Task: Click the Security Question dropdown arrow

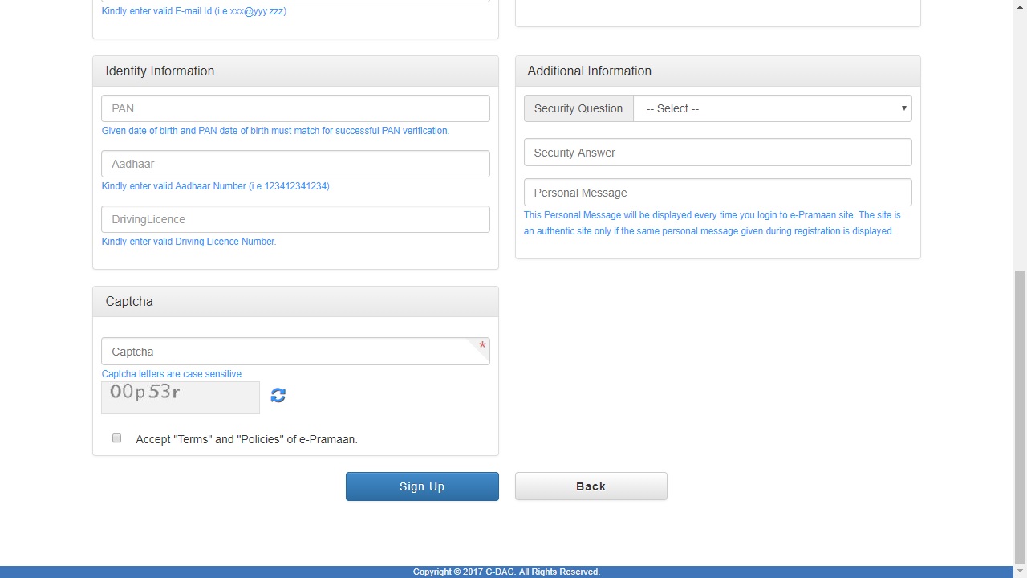Action: point(903,108)
